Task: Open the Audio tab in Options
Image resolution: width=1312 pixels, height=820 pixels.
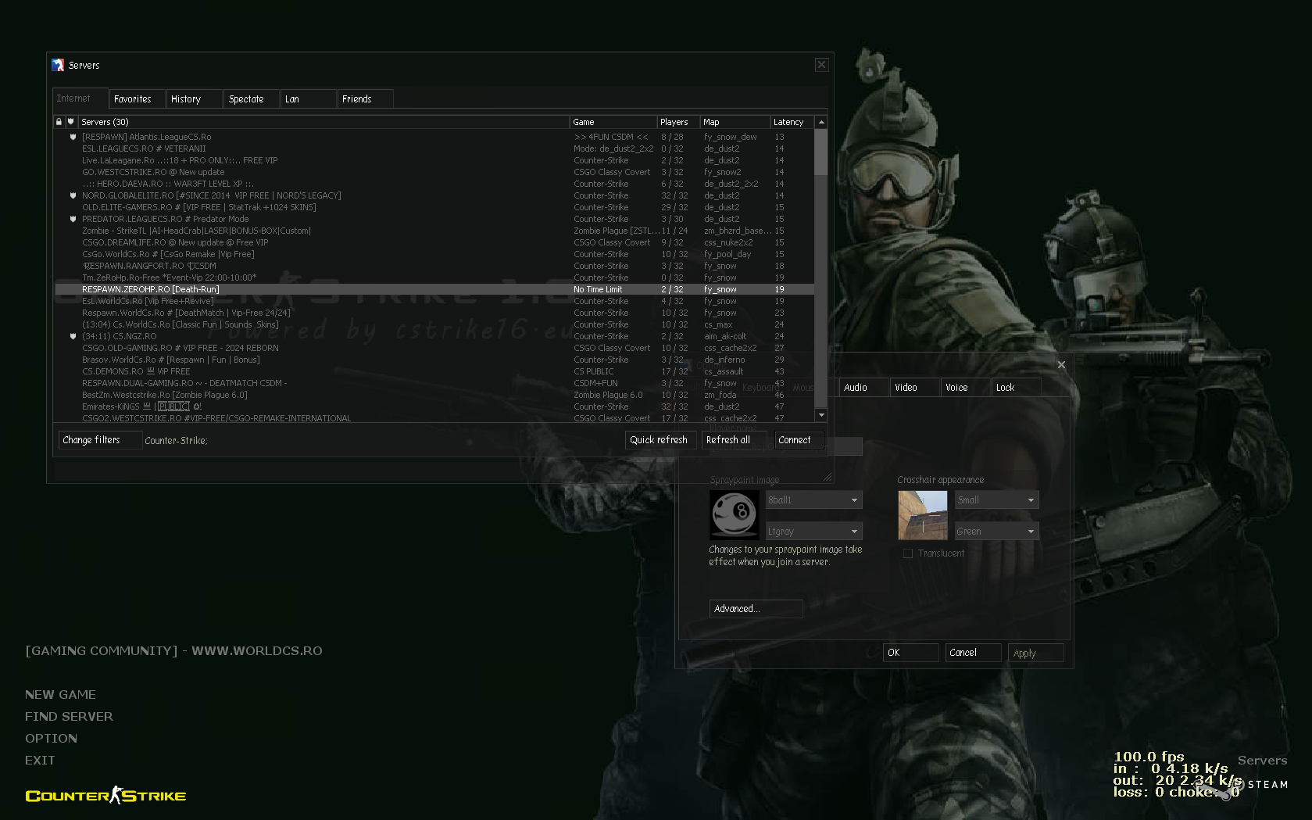Action: click(x=863, y=388)
